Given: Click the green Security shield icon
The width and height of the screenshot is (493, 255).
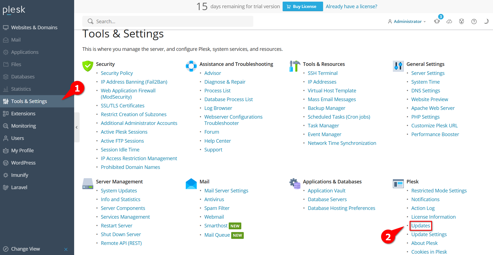Looking at the screenshot, I should coord(88,66).
